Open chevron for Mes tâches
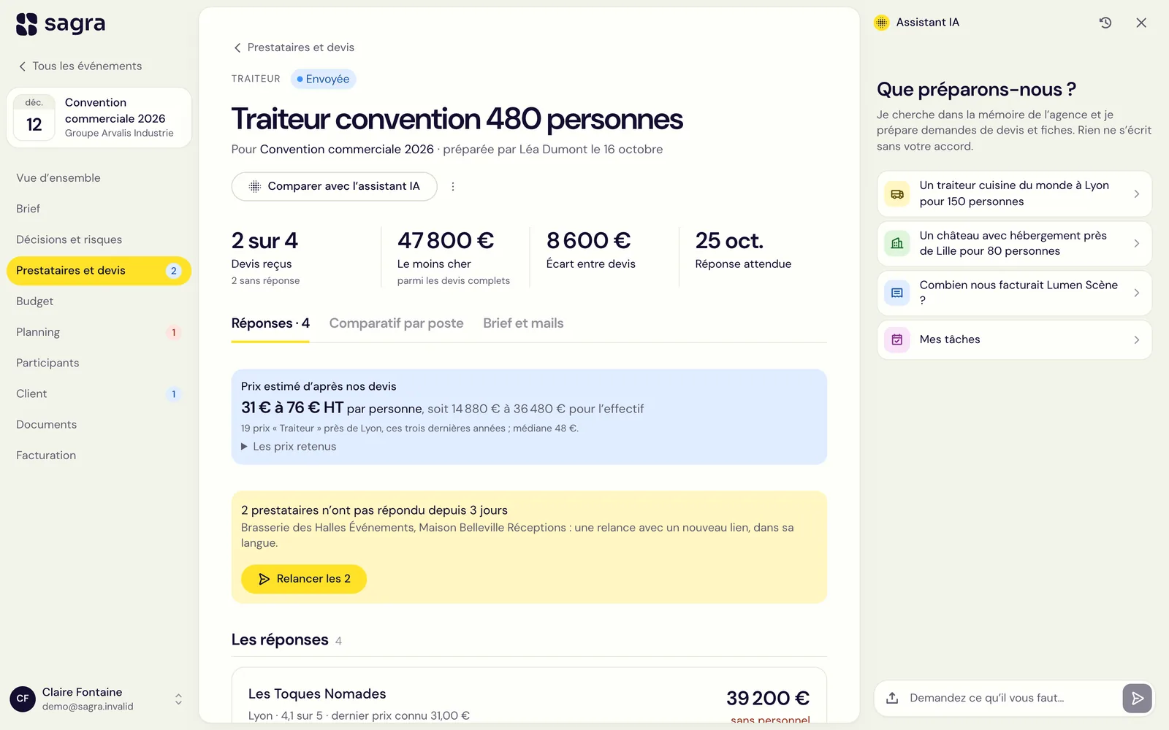Viewport: 1169px width, 730px height. (1136, 339)
